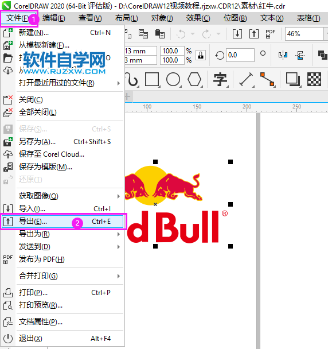Open the undo history dropdown arrow
This screenshot has width=328, height=349.
[193, 34]
